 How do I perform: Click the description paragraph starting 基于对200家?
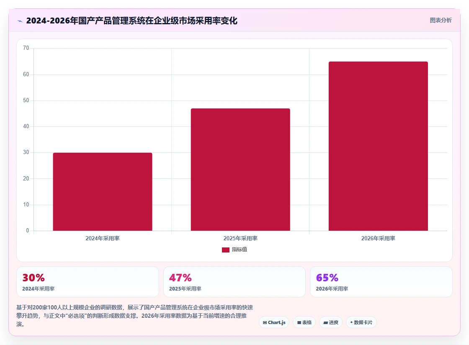pyautogui.click(x=134, y=316)
